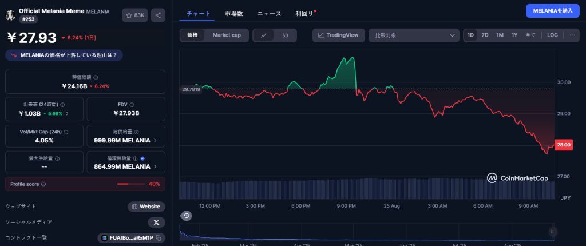Set chart range to 1Y
The width and height of the screenshot is (586, 246).
click(x=514, y=35)
